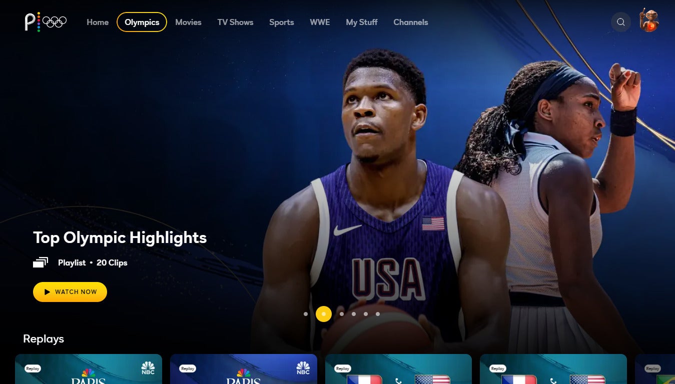Select the Olympics tab
The image size is (675, 384).
[x=142, y=22]
